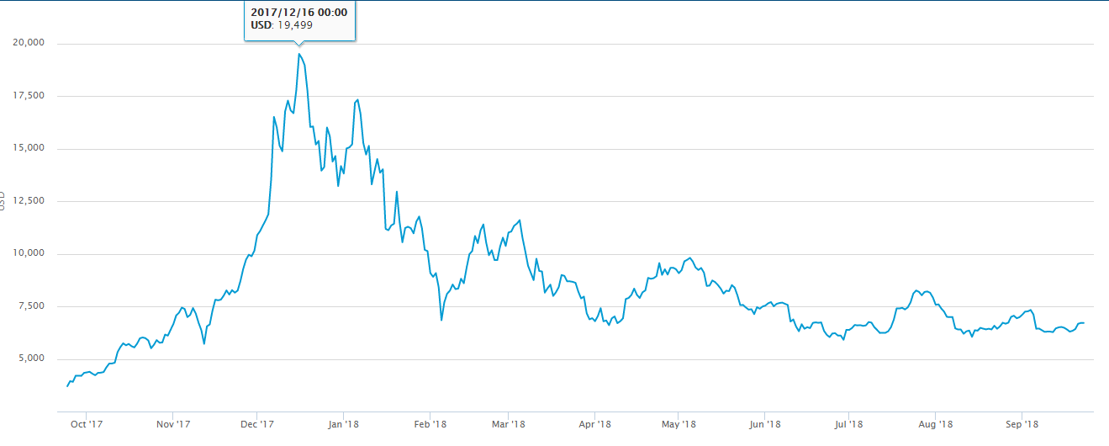Screen dimensions: 1109x446
Task: Click the Aug '18 x-axis label
Action: [934, 425]
